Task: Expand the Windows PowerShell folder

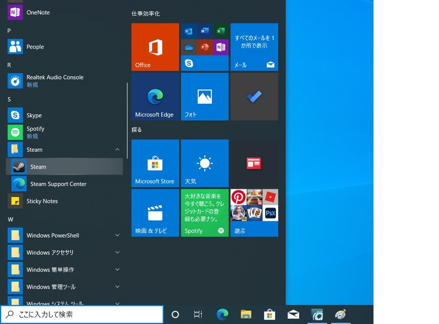Action: tap(64, 236)
